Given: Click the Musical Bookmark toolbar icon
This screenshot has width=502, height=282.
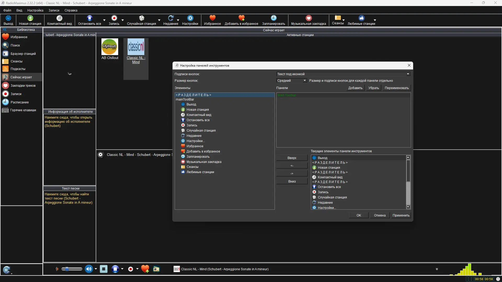Looking at the screenshot, I should (309, 18).
